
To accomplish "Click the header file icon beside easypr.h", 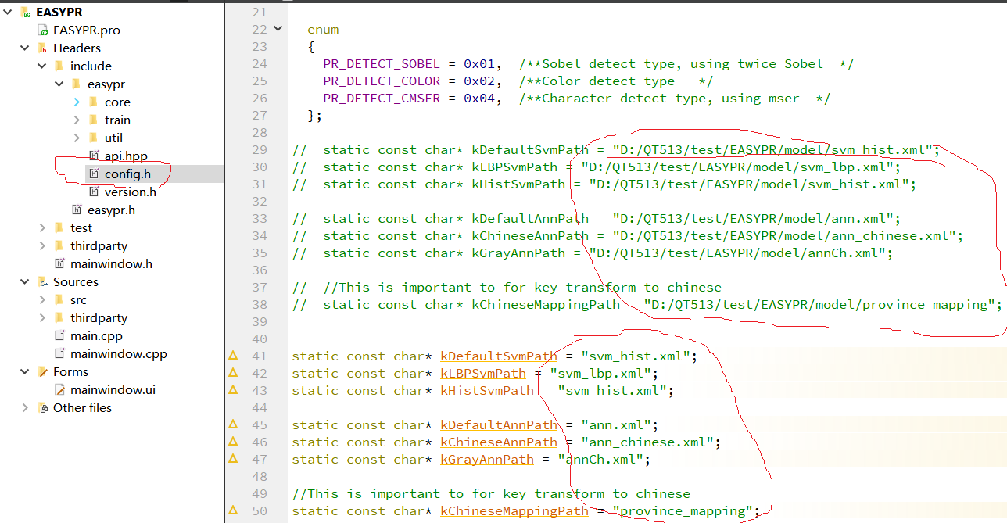I will (74, 210).
